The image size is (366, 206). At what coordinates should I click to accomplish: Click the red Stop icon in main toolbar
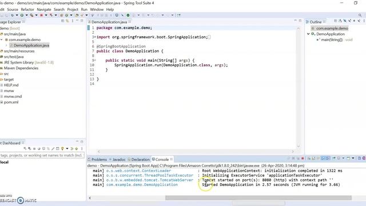coord(41,15)
